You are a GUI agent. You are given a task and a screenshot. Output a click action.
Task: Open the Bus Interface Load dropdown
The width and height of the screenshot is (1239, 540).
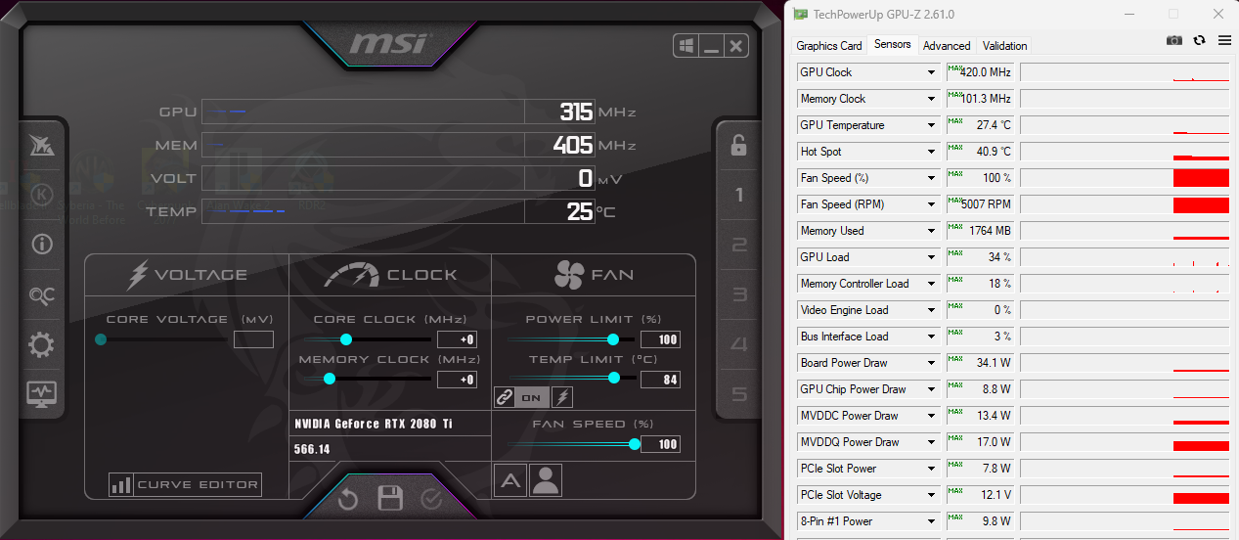click(931, 337)
